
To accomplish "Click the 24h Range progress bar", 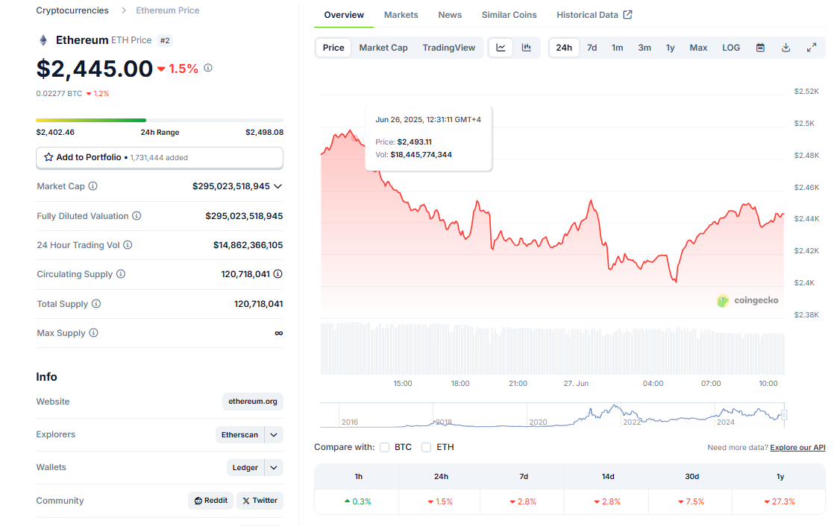I will click(x=160, y=120).
